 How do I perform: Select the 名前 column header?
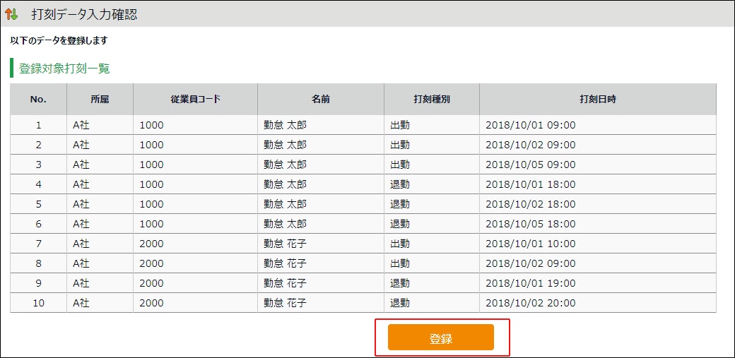click(320, 100)
